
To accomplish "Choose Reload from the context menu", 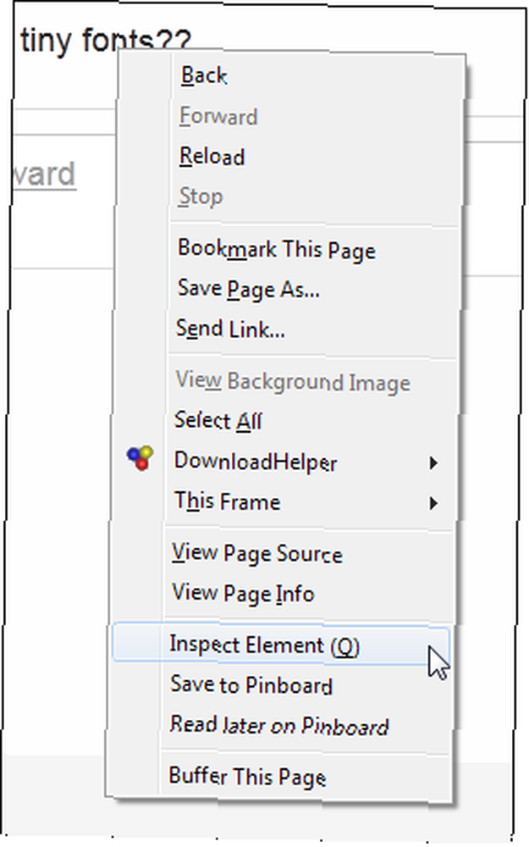I will click(212, 157).
